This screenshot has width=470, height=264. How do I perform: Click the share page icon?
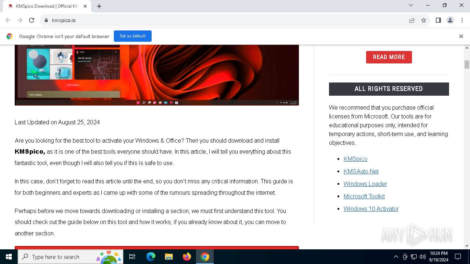pyautogui.click(x=412, y=20)
